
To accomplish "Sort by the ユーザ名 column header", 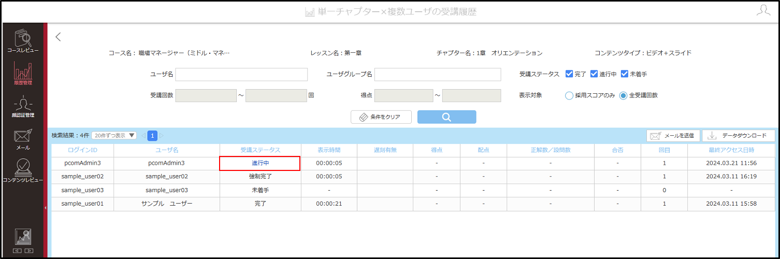I will tap(167, 150).
